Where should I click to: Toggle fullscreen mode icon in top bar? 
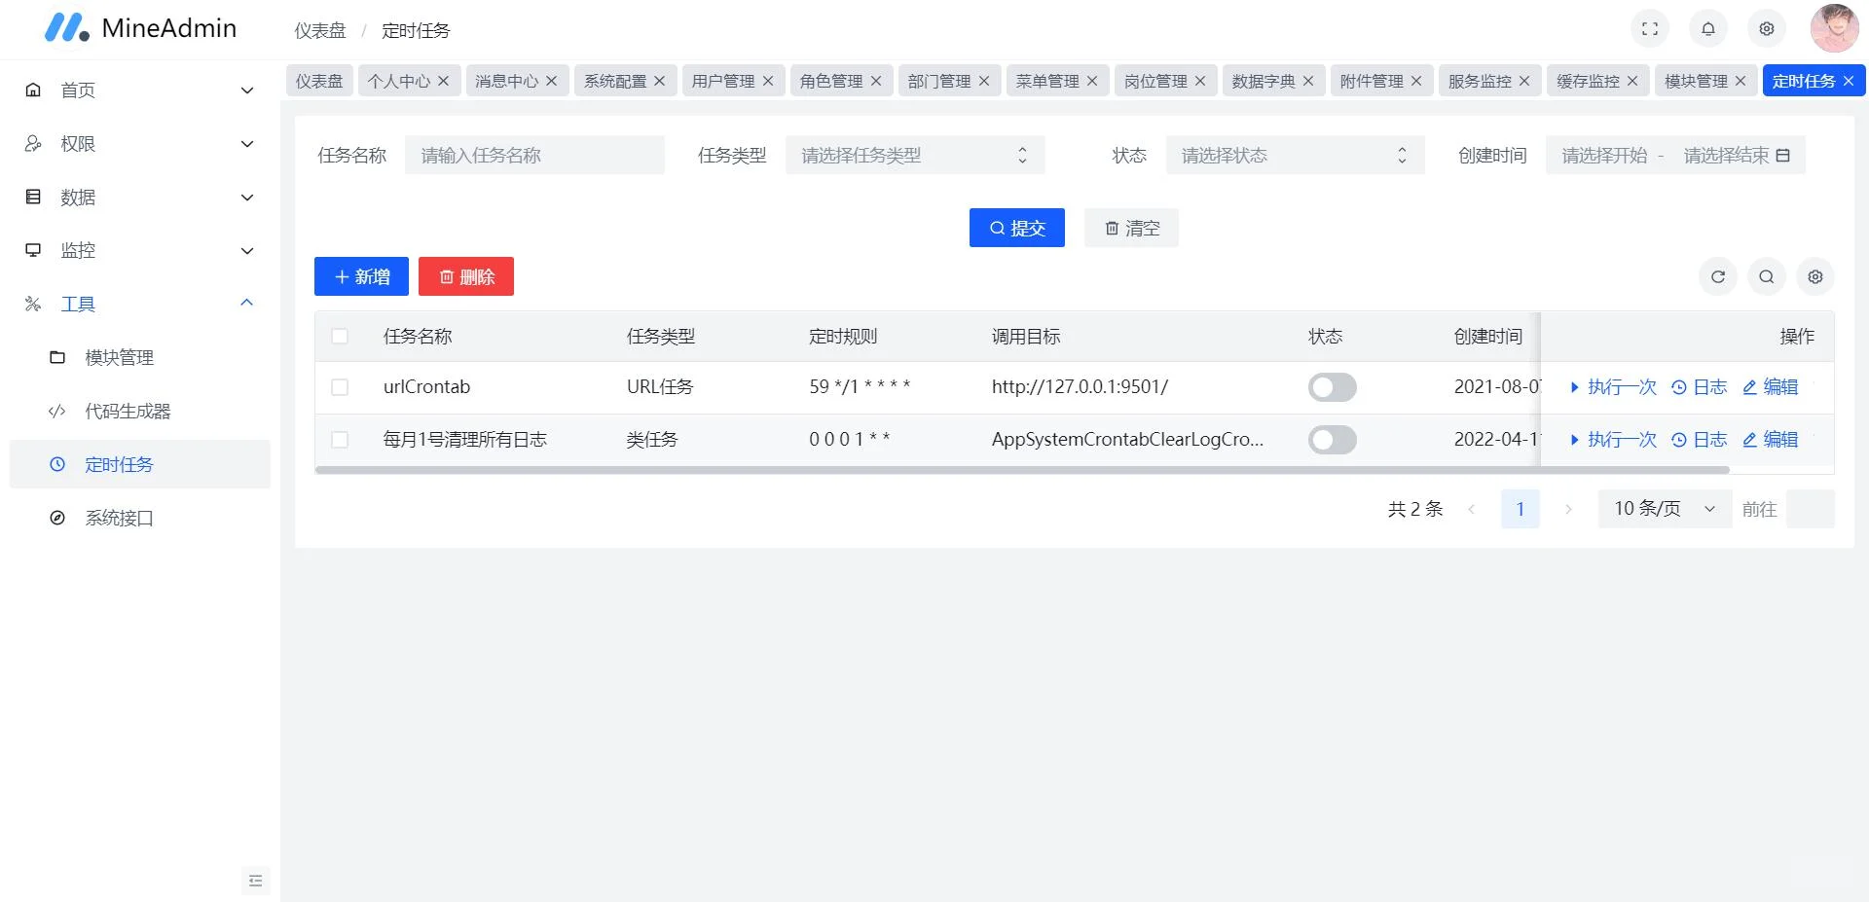click(x=1649, y=28)
